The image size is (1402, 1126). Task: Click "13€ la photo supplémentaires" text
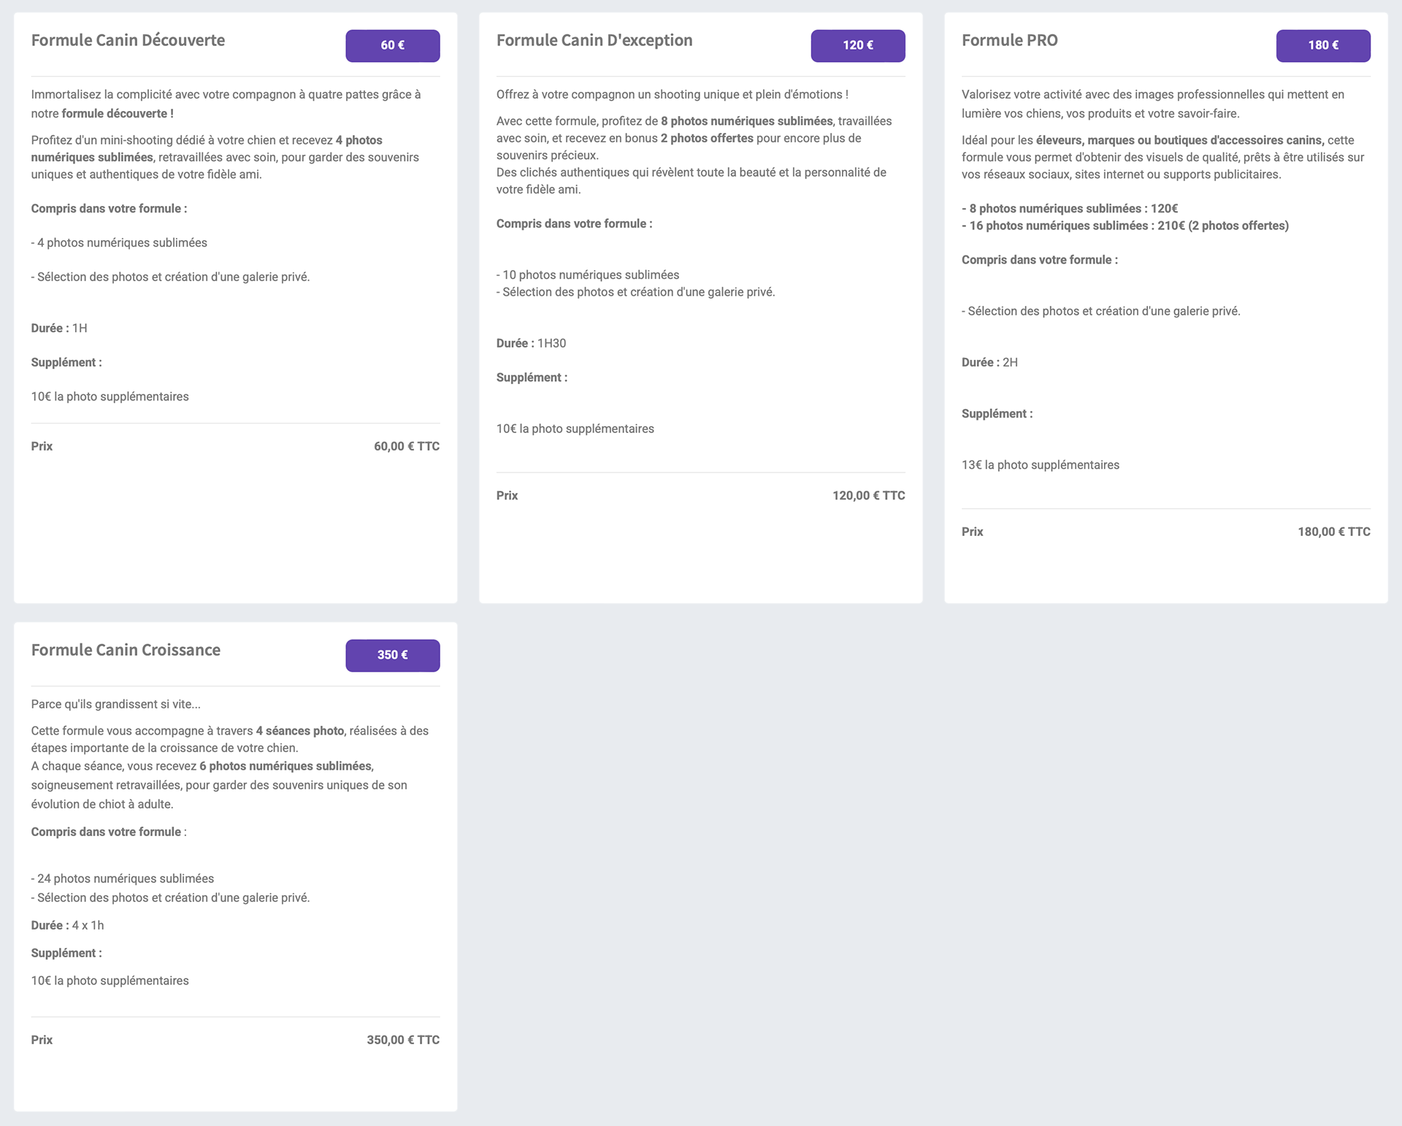1040,464
